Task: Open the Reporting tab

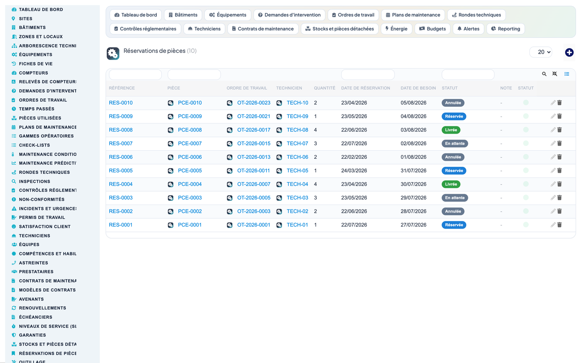Action: (505, 29)
